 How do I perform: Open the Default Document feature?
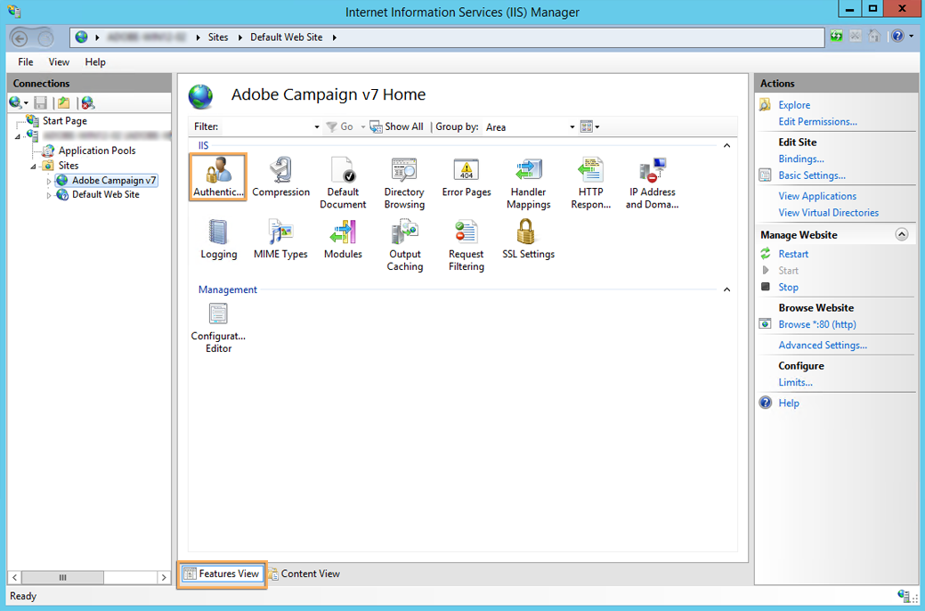[343, 183]
